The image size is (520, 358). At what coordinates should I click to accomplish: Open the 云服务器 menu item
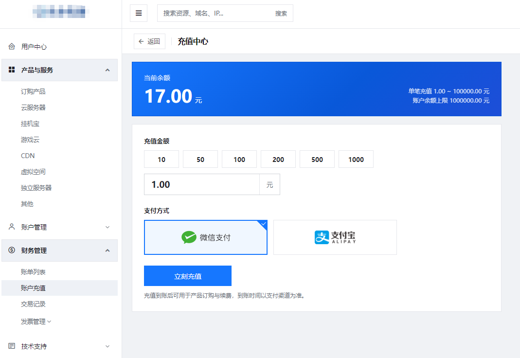[33, 107]
